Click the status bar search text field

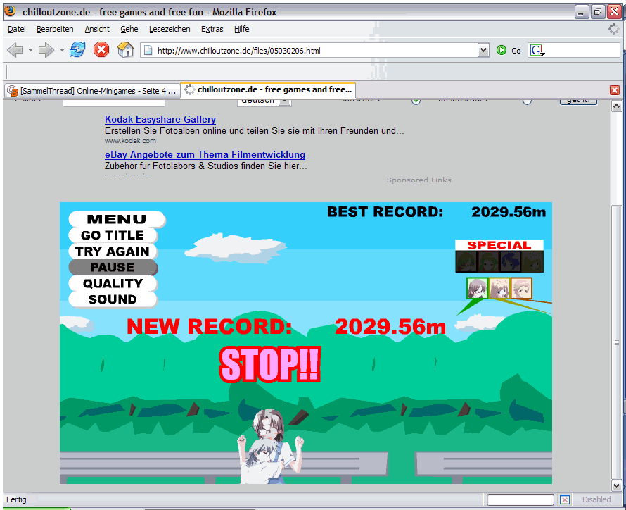coord(520,499)
